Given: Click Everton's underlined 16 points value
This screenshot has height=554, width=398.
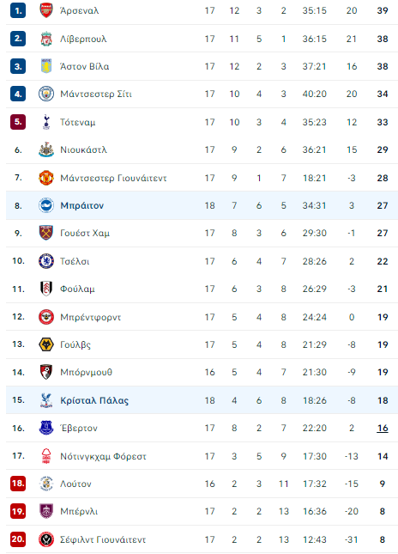Looking at the screenshot, I should [x=383, y=429].
